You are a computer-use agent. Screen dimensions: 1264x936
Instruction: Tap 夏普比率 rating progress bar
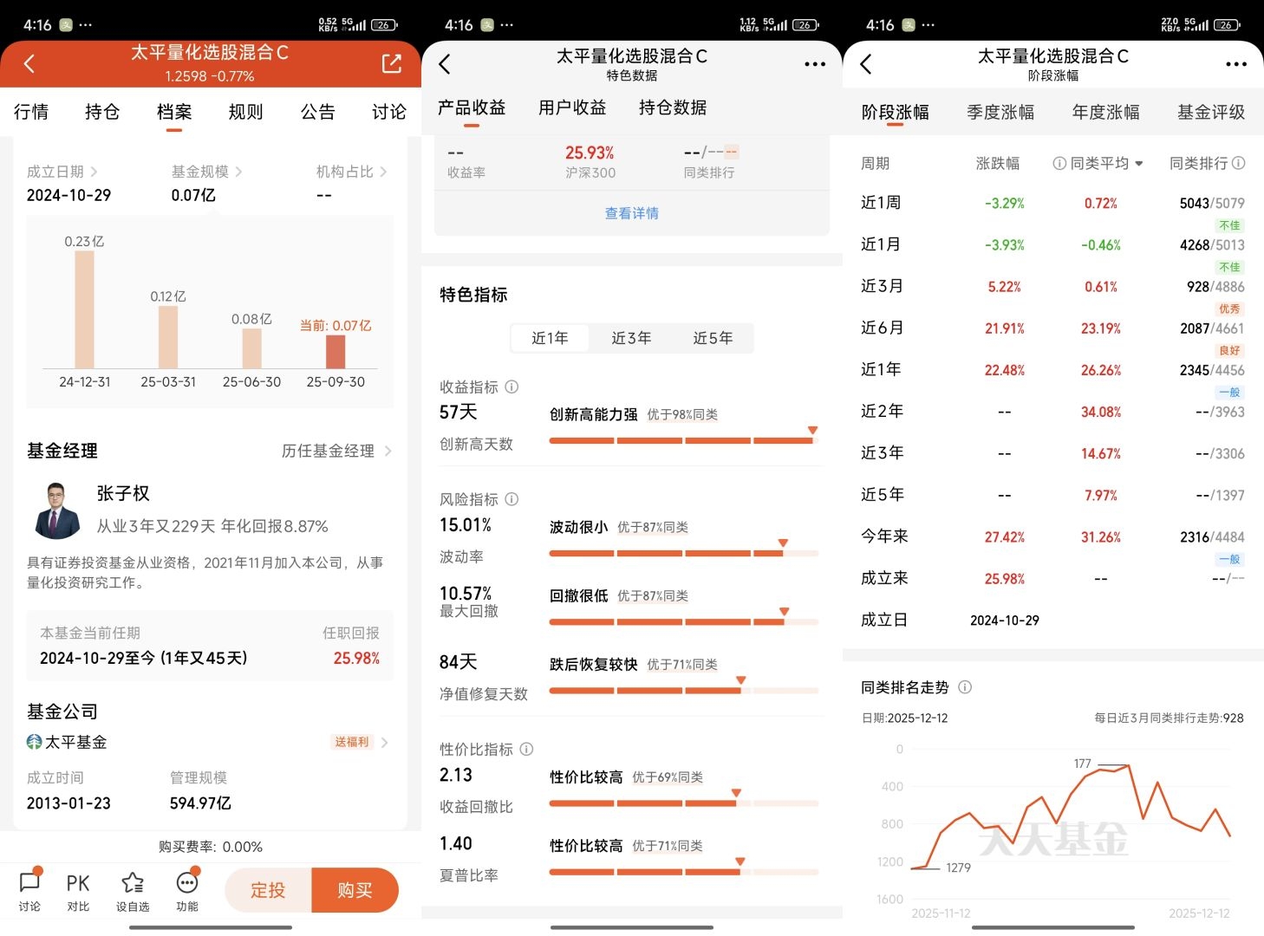tap(684, 872)
